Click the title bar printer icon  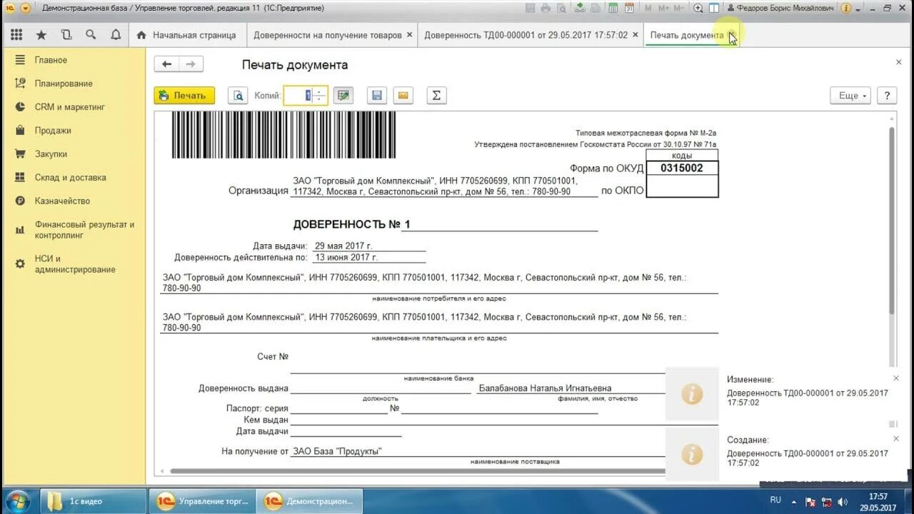coord(546,8)
